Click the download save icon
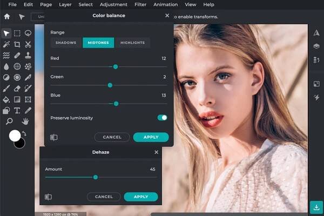This screenshot has height=216, width=324. coord(316,207)
